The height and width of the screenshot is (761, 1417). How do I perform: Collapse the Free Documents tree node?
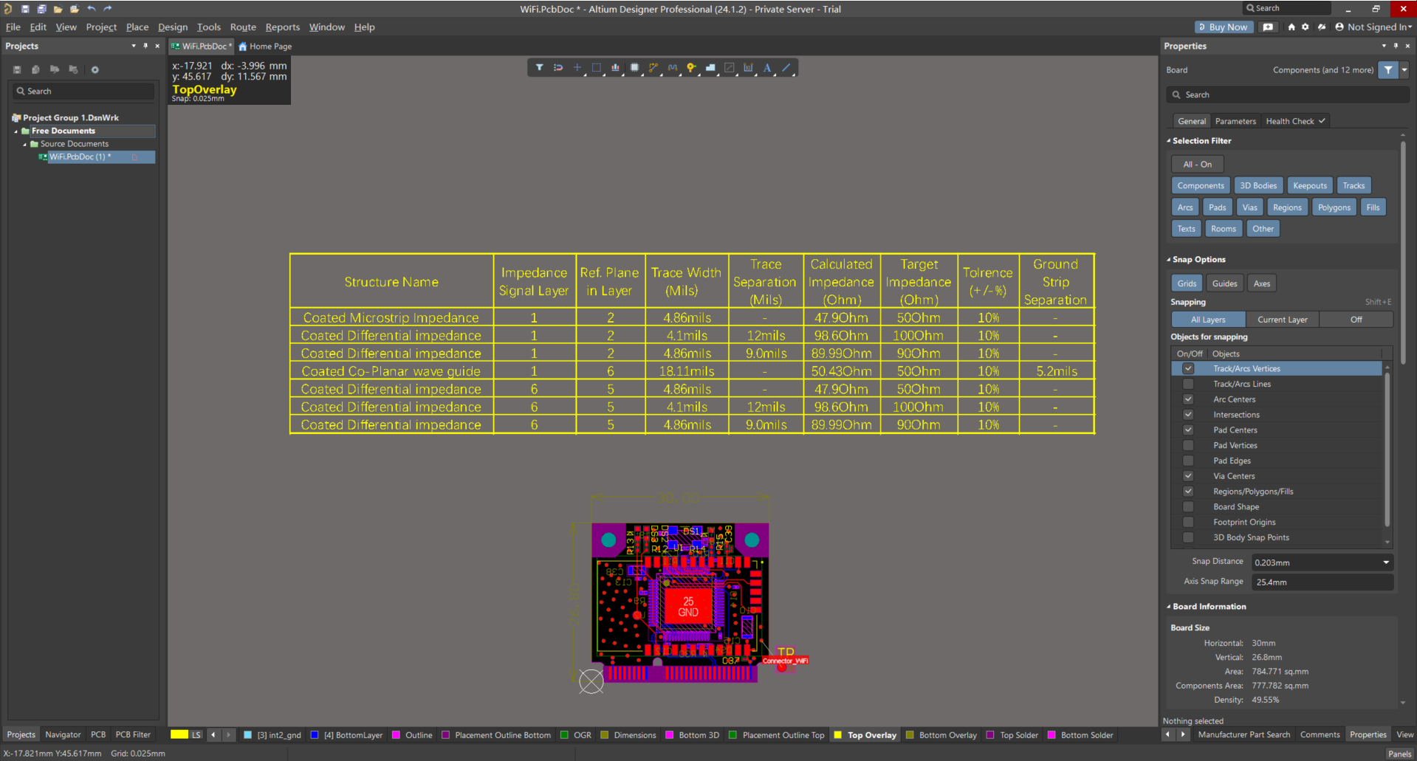16,131
